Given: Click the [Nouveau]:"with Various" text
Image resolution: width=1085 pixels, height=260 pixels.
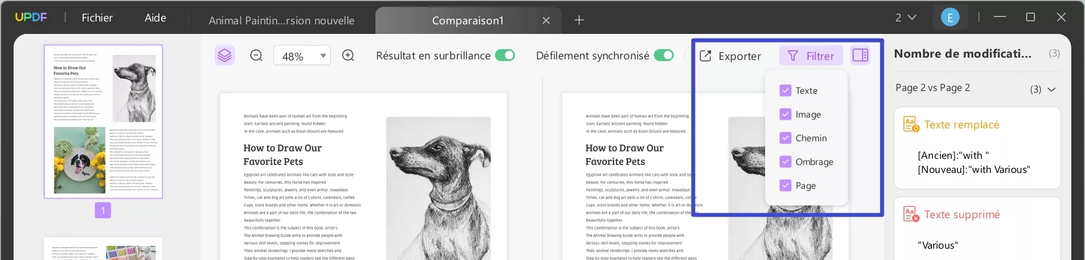Looking at the screenshot, I should pyautogui.click(x=974, y=170).
